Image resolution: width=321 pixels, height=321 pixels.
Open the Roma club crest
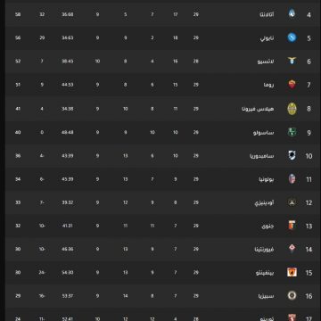292,85
